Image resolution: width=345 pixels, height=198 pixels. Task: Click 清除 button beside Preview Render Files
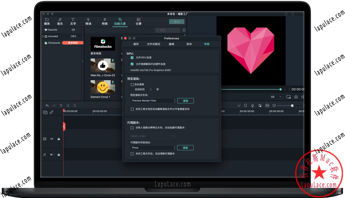click(185, 101)
